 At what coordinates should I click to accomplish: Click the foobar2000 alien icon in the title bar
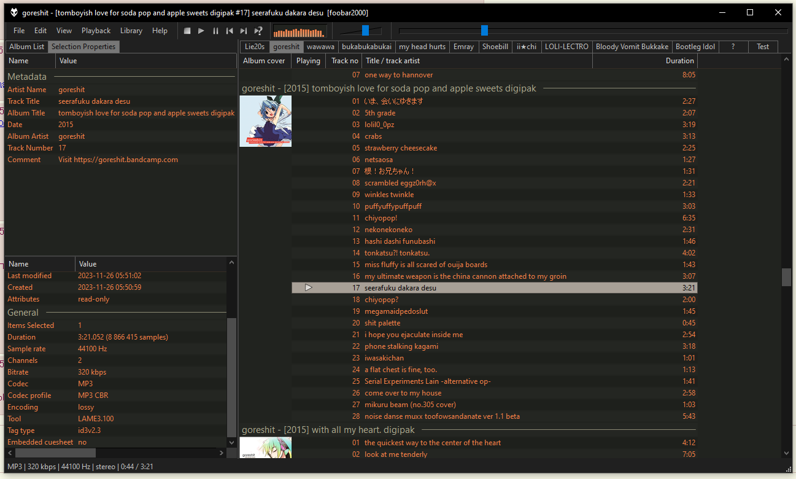click(x=14, y=12)
